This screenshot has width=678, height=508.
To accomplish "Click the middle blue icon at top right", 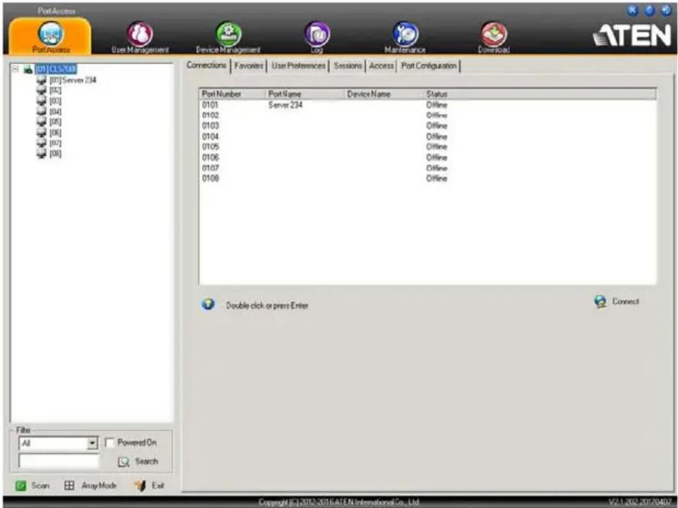I will (x=649, y=11).
